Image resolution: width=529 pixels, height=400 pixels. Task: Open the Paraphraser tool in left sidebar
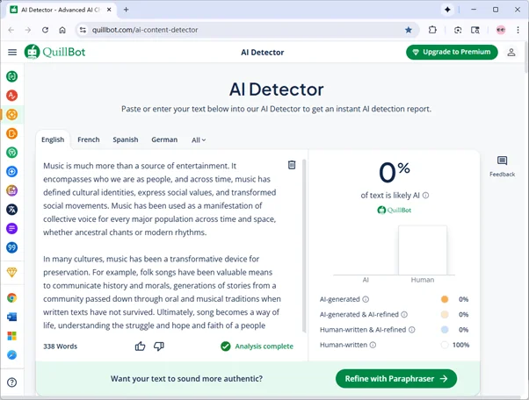(12, 76)
